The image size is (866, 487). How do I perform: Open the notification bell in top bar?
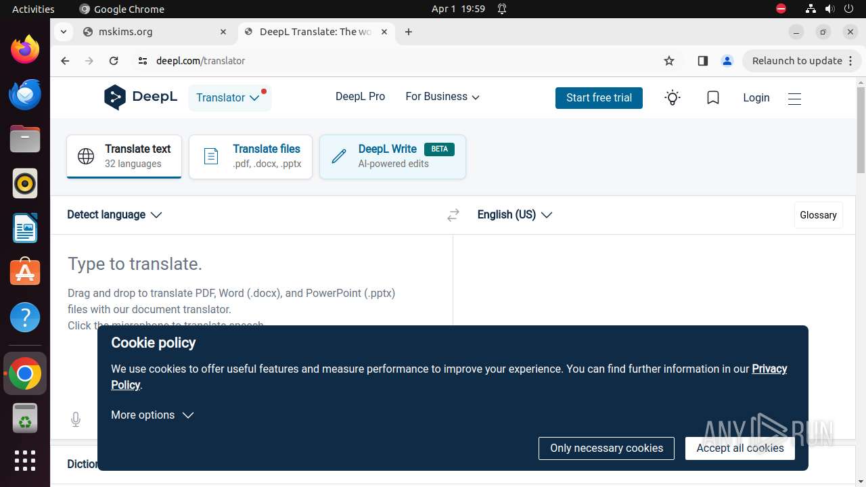point(502,9)
